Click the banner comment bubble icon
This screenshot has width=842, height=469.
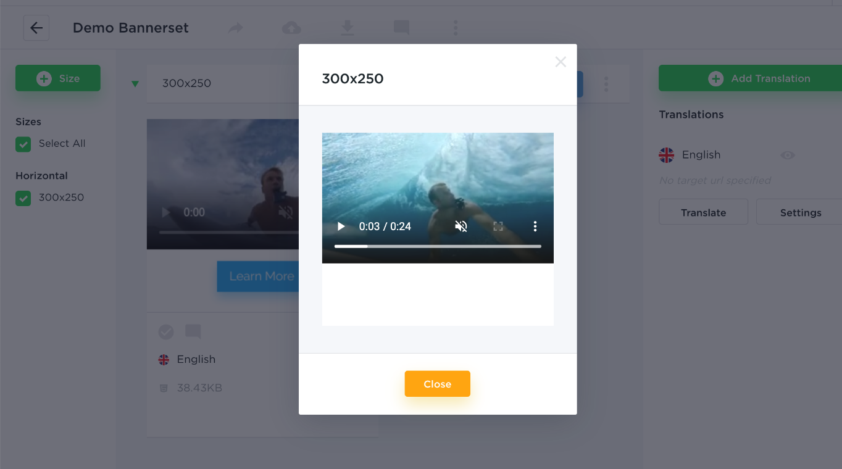tap(193, 332)
